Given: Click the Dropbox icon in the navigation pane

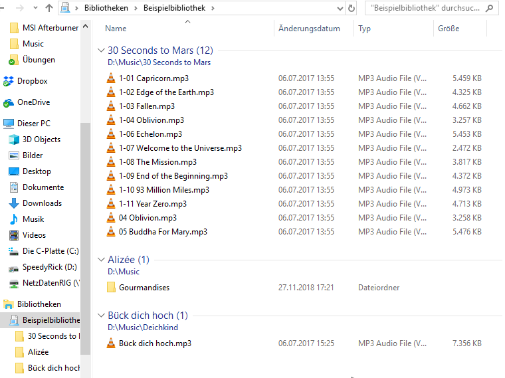Looking at the screenshot, I should pyautogui.click(x=9, y=81).
